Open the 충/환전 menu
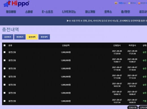147x109 pixels. 126,12
